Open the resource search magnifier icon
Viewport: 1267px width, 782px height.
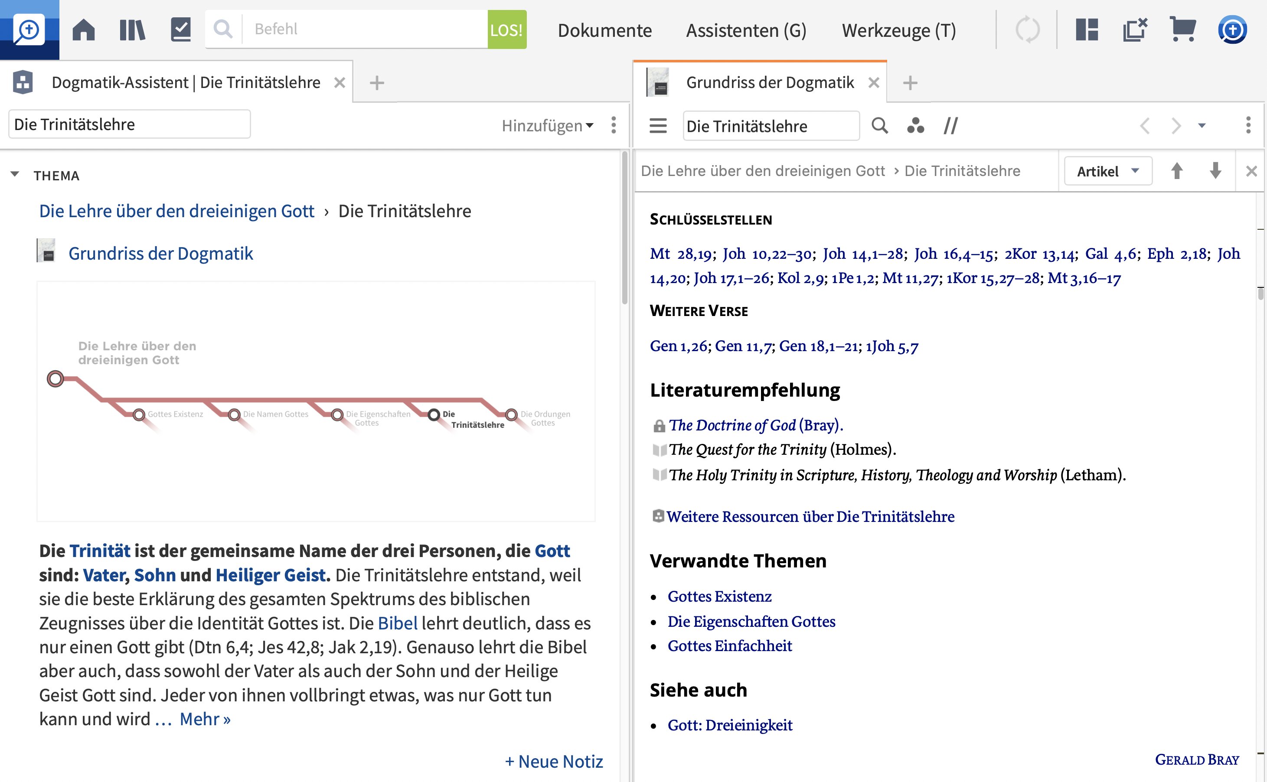point(879,126)
